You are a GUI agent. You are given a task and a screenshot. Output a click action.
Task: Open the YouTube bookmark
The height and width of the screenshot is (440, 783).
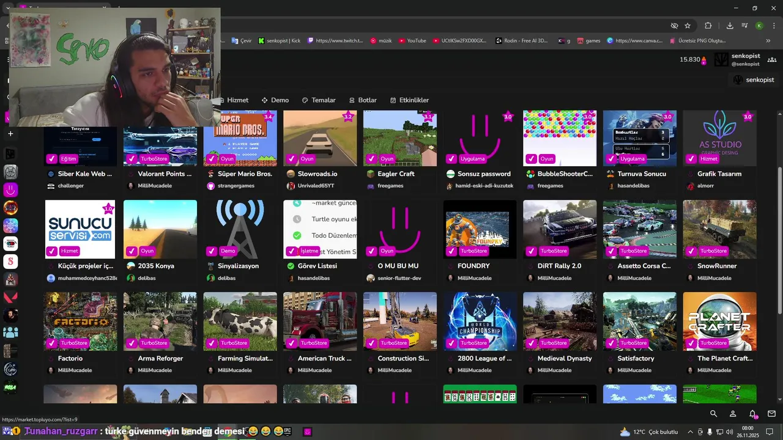pyautogui.click(x=412, y=41)
